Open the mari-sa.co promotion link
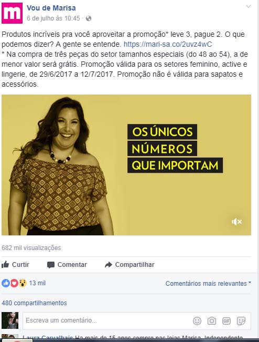259x342 pixels. tap(168, 44)
